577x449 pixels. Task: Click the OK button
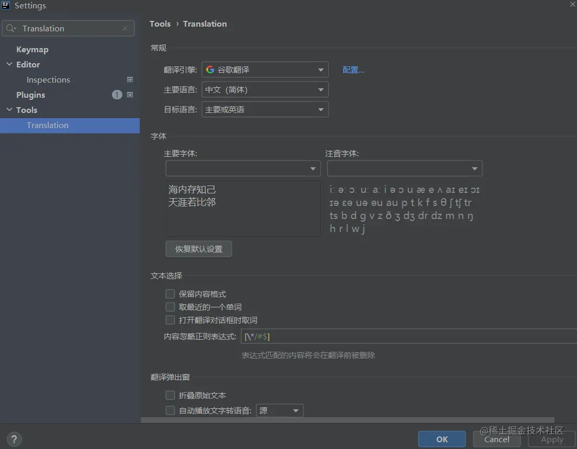(442, 439)
